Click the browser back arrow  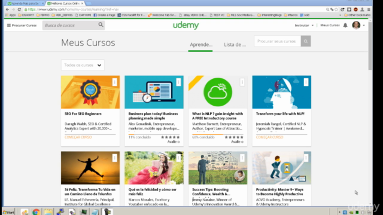(x=7, y=10)
